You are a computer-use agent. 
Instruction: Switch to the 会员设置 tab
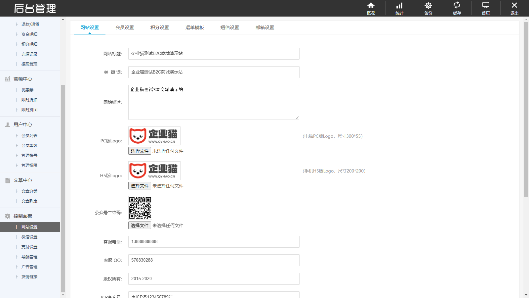coord(125,27)
